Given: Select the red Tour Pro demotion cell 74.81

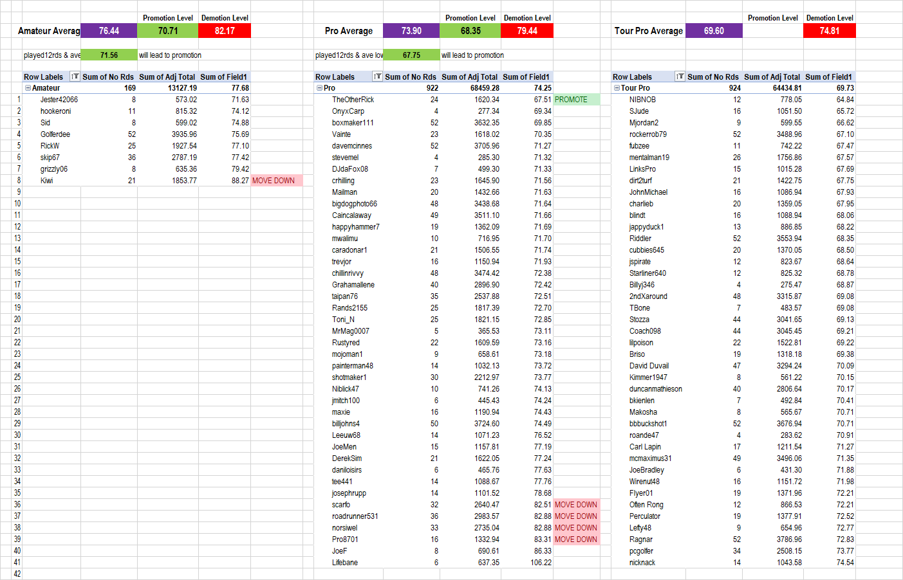Looking at the screenshot, I should tap(829, 31).
